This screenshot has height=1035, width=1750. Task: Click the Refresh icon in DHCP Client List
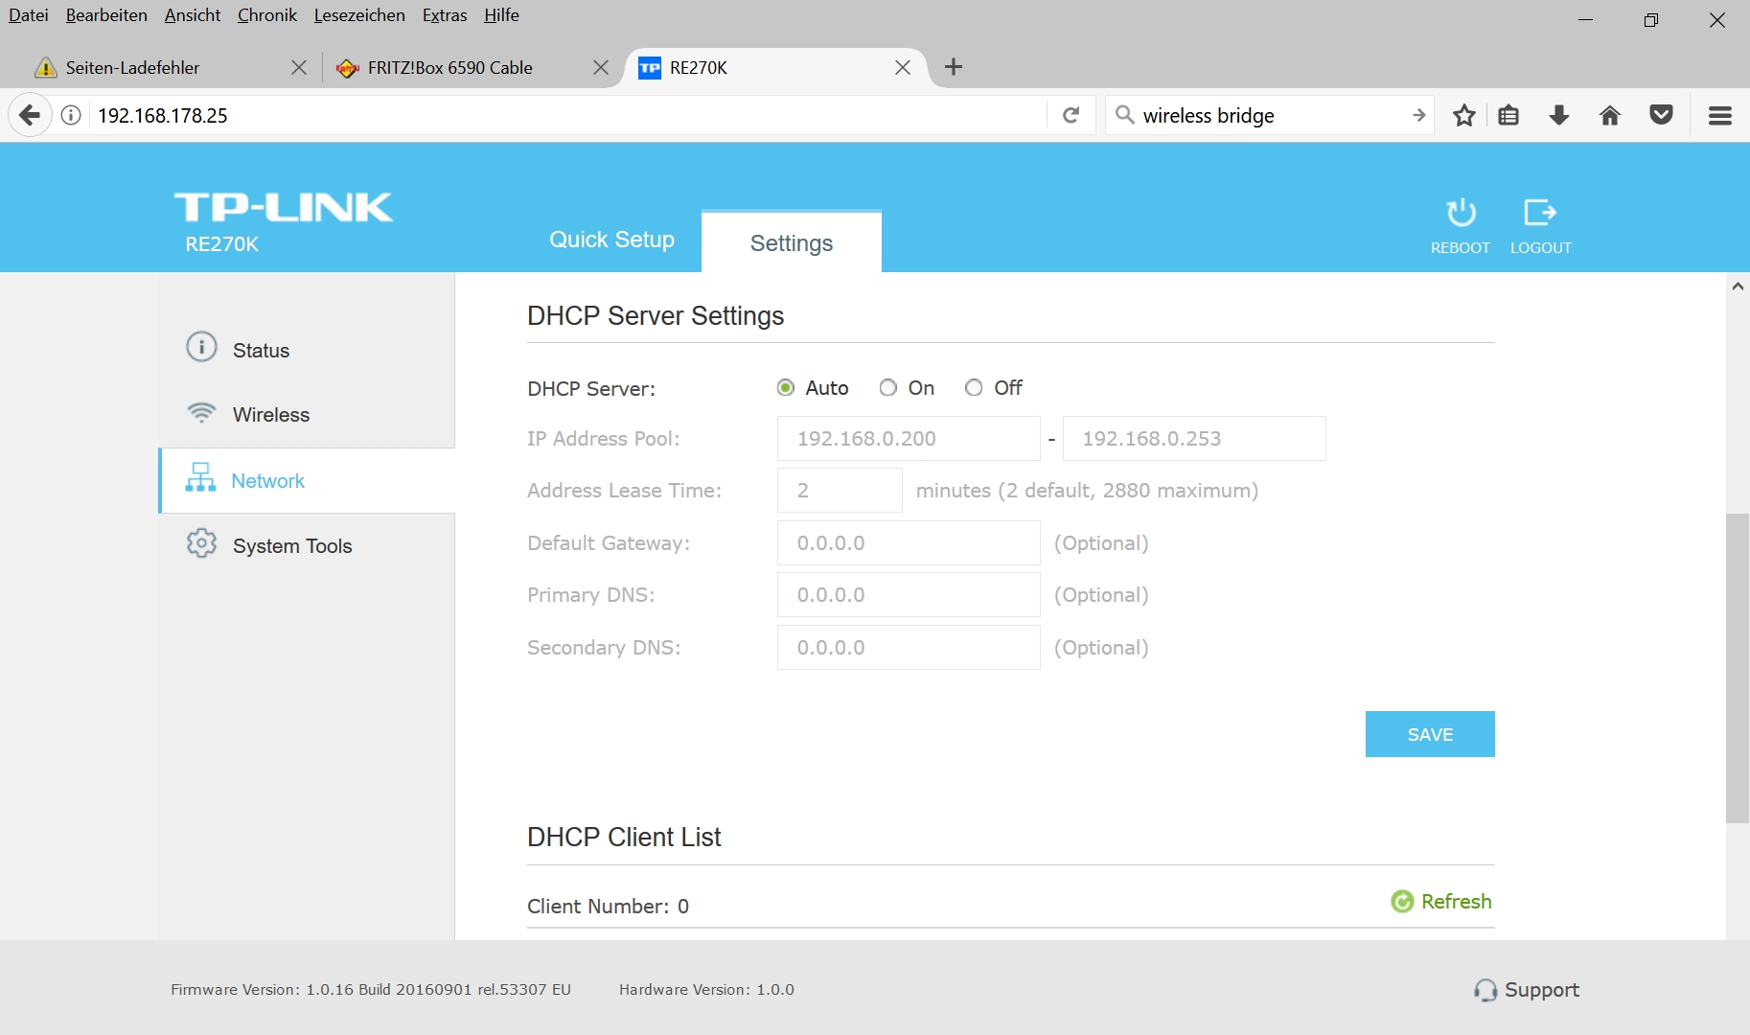(1402, 902)
